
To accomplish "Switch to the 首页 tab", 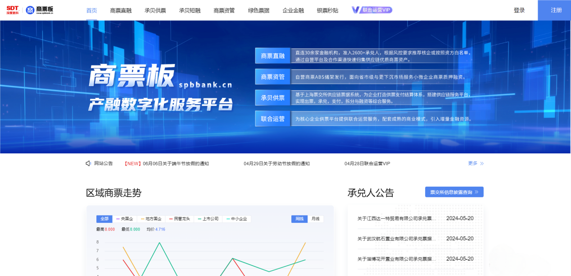I will pos(91,9).
